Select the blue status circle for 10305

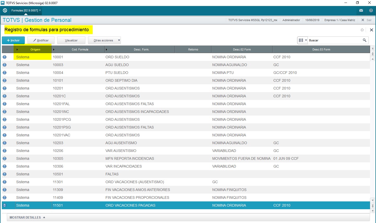point(4,158)
